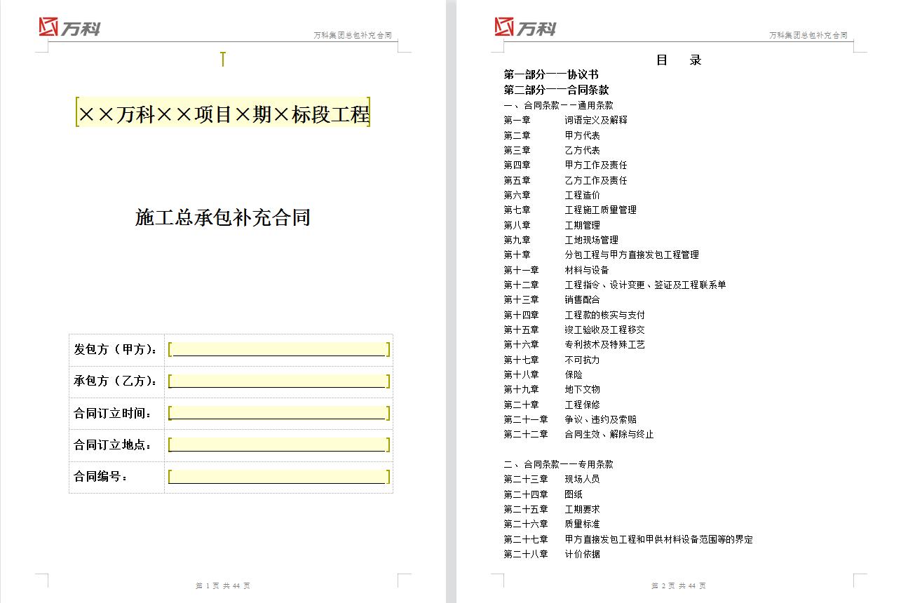Click the 合同编号 blank input field
This screenshot has width=901, height=603.
coord(279,477)
